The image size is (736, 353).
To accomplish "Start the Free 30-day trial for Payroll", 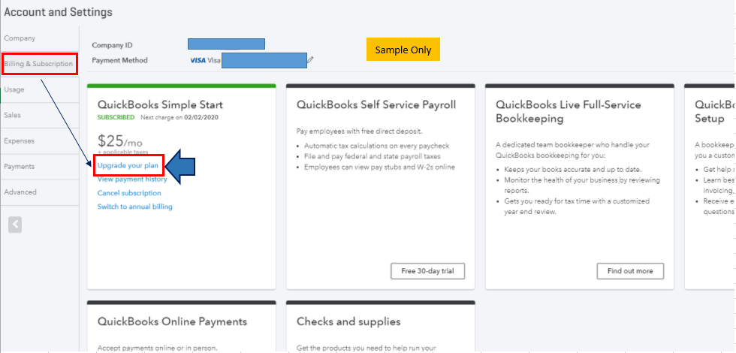I will tap(427, 271).
